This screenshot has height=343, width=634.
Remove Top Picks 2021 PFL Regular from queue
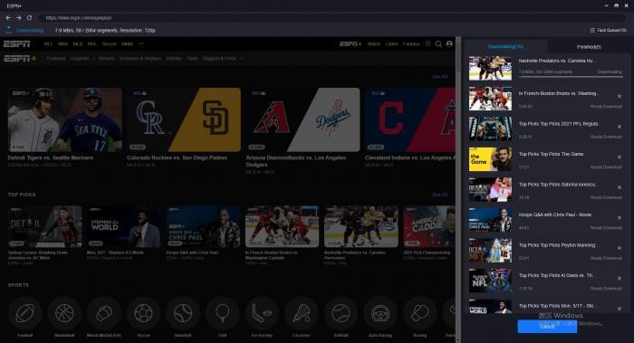[x=620, y=127]
